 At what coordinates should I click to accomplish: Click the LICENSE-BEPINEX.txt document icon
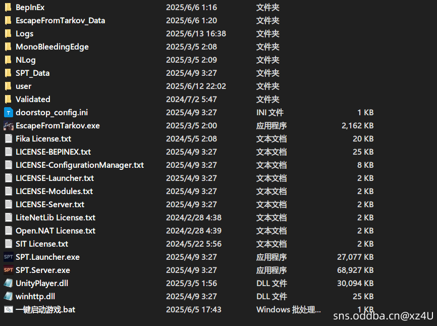click(9, 152)
